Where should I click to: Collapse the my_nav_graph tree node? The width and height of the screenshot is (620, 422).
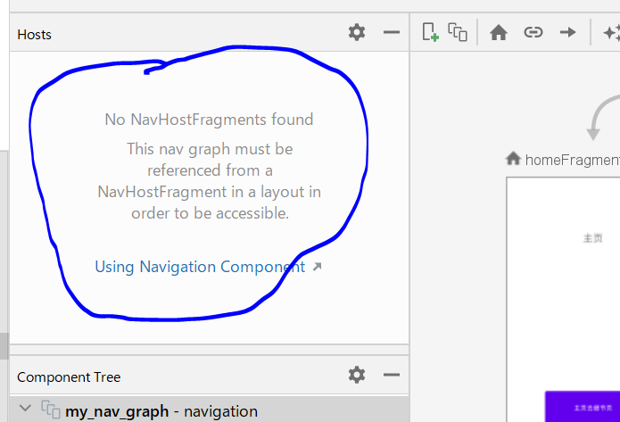tap(25, 408)
